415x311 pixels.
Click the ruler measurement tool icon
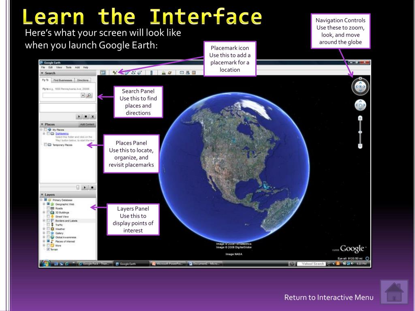[151, 73]
